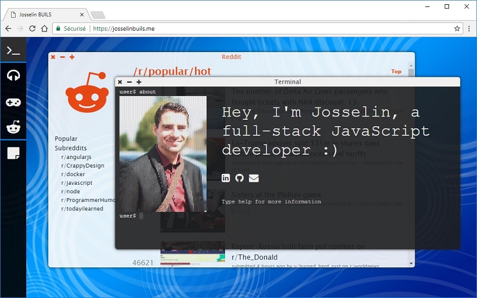Screen dimensions: 477x298
Task: Click the Terminal title bar
Action: coord(287,82)
